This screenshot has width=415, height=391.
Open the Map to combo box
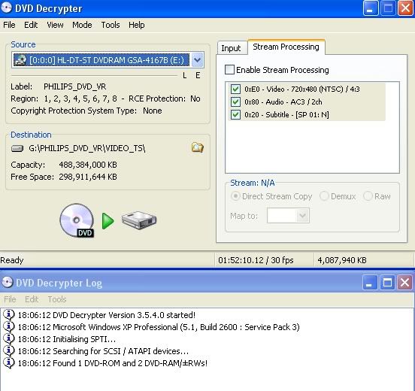click(288, 216)
